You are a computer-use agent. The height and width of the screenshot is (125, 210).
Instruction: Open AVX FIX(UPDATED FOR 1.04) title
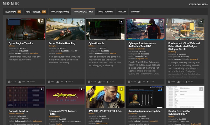click(x=105, y=111)
